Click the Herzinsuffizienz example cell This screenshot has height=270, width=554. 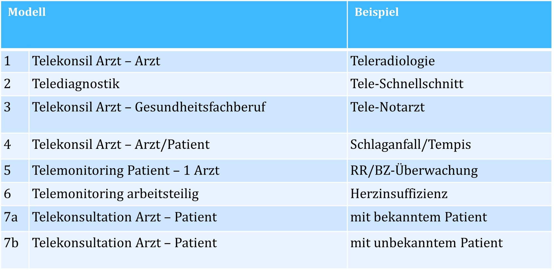pyautogui.click(x=399, y=194)
